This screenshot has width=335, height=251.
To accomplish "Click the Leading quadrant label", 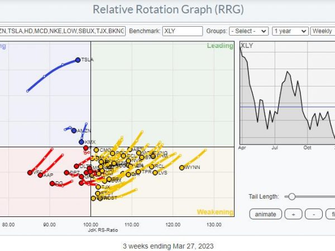I will pyautogui.click(x=220, y=46).
